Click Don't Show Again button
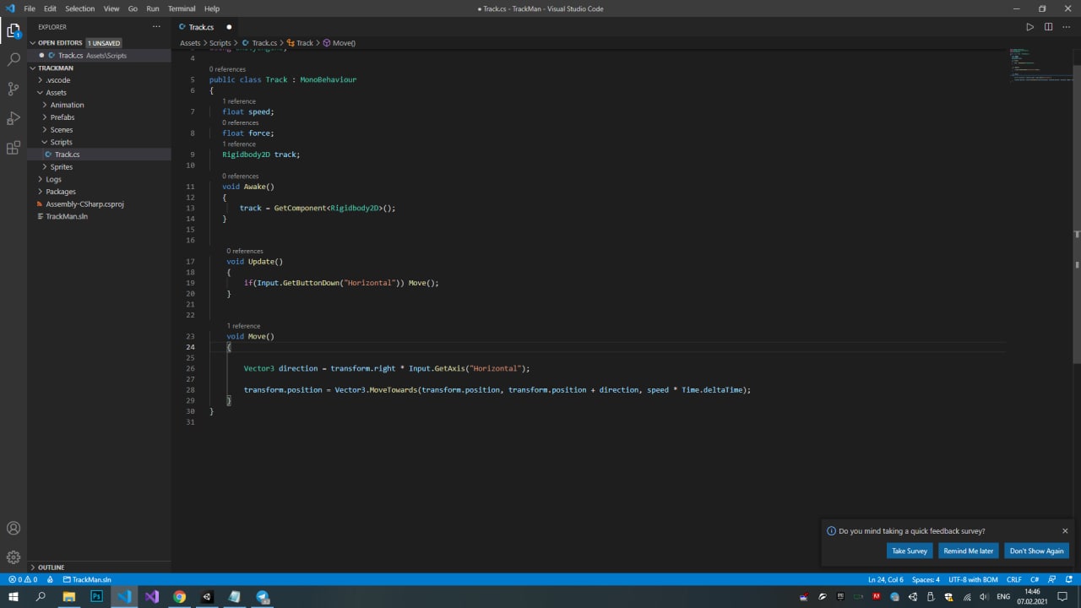Screen dimensions: 1081x608 [1037, 551]
